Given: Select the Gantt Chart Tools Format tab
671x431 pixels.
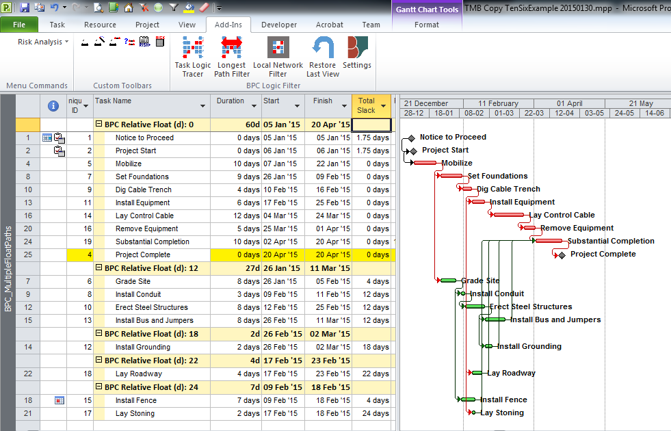Looking at the screenshot, I should pos(427,25).
